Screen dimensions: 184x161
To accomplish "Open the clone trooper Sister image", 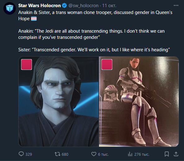I will click(x=139, y=102).
